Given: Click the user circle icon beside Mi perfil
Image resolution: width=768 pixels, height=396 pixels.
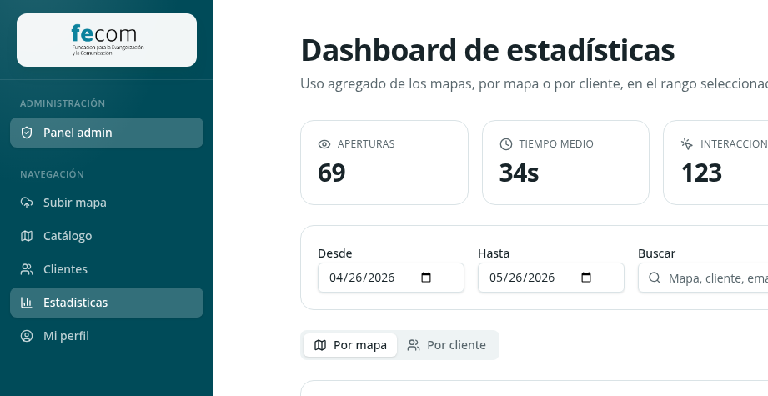Looking at the screenshot, I should pos(27,336).
